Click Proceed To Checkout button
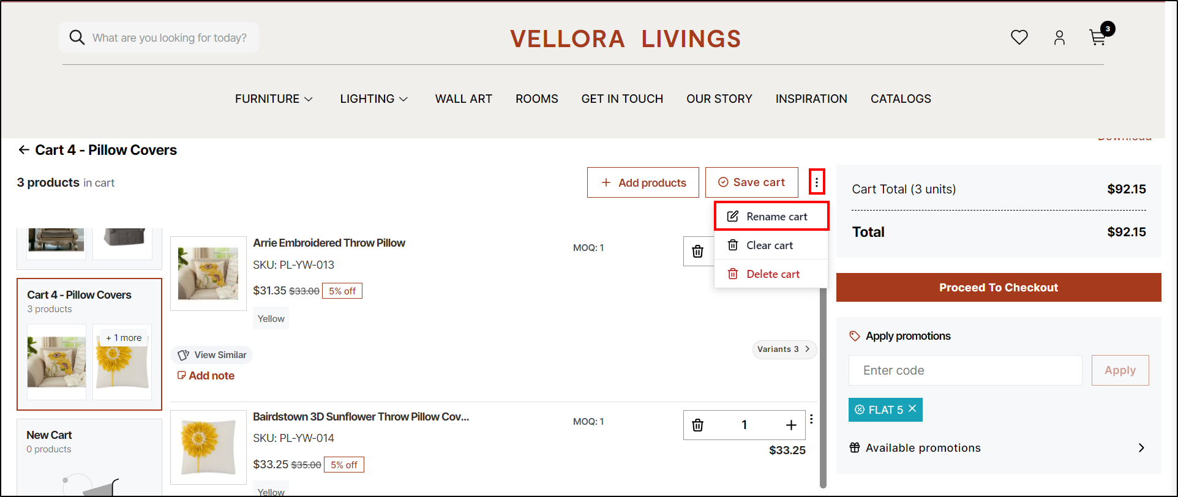Viewport: 1178px width, 497px height. (x=998, y=288)
